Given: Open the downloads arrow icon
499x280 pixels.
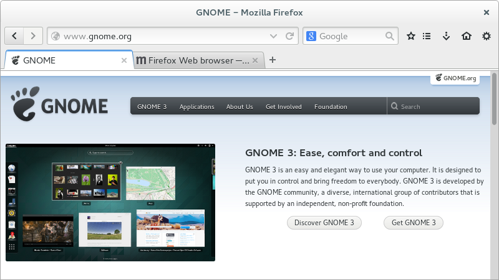Looking at the screenshot, I should click(x=446, y=36).
